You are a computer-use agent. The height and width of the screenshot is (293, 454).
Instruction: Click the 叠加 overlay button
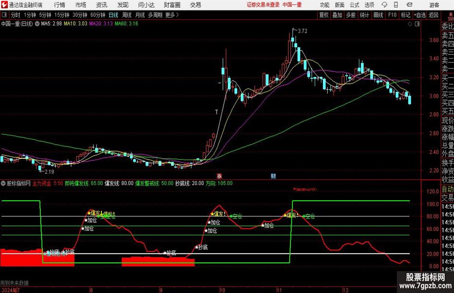[337, 15]
